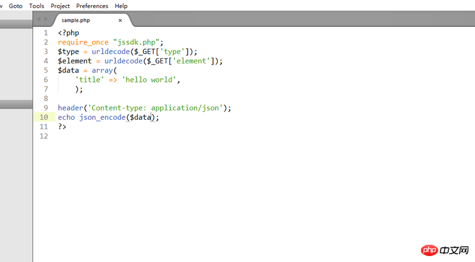The width and height of the screenshot is (475, 262).
Task: Click the "jssdk.php" string
Action: (x=137, y=42)
